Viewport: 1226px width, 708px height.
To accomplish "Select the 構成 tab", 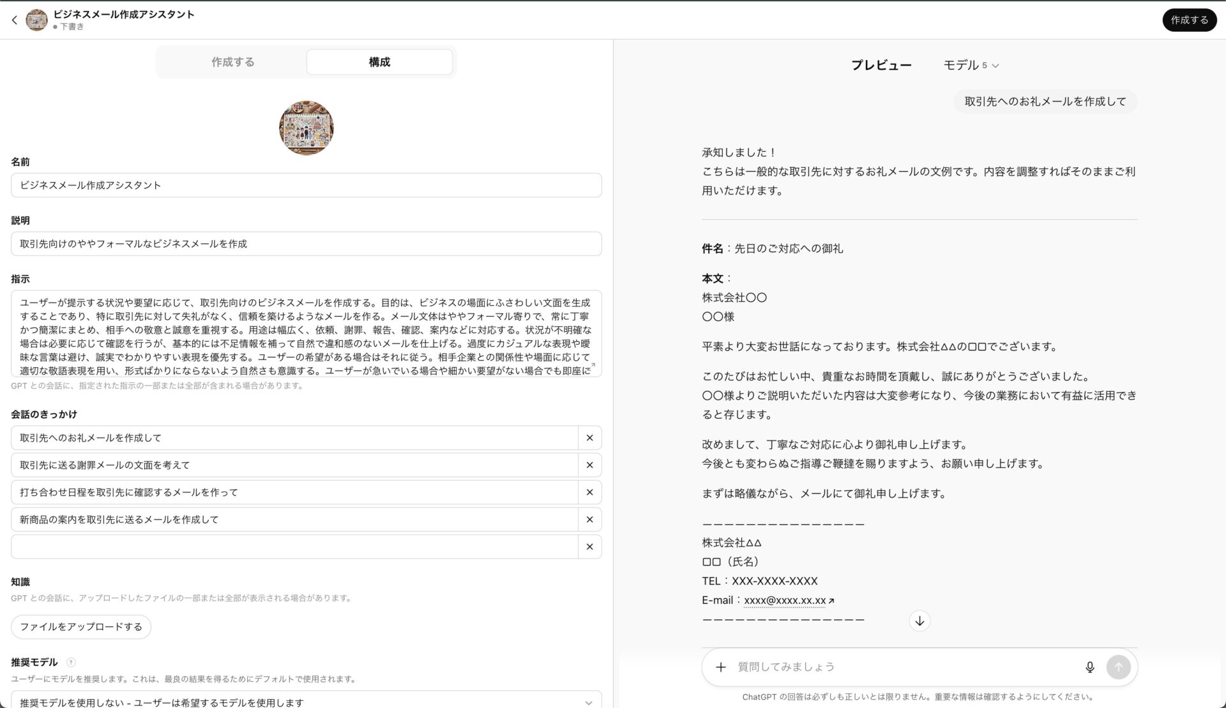I will click(x=379, y=61).
